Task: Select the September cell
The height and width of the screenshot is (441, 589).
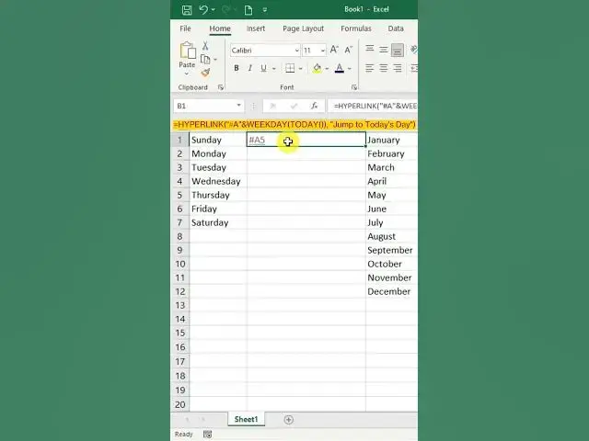Action: click(391, 250)
